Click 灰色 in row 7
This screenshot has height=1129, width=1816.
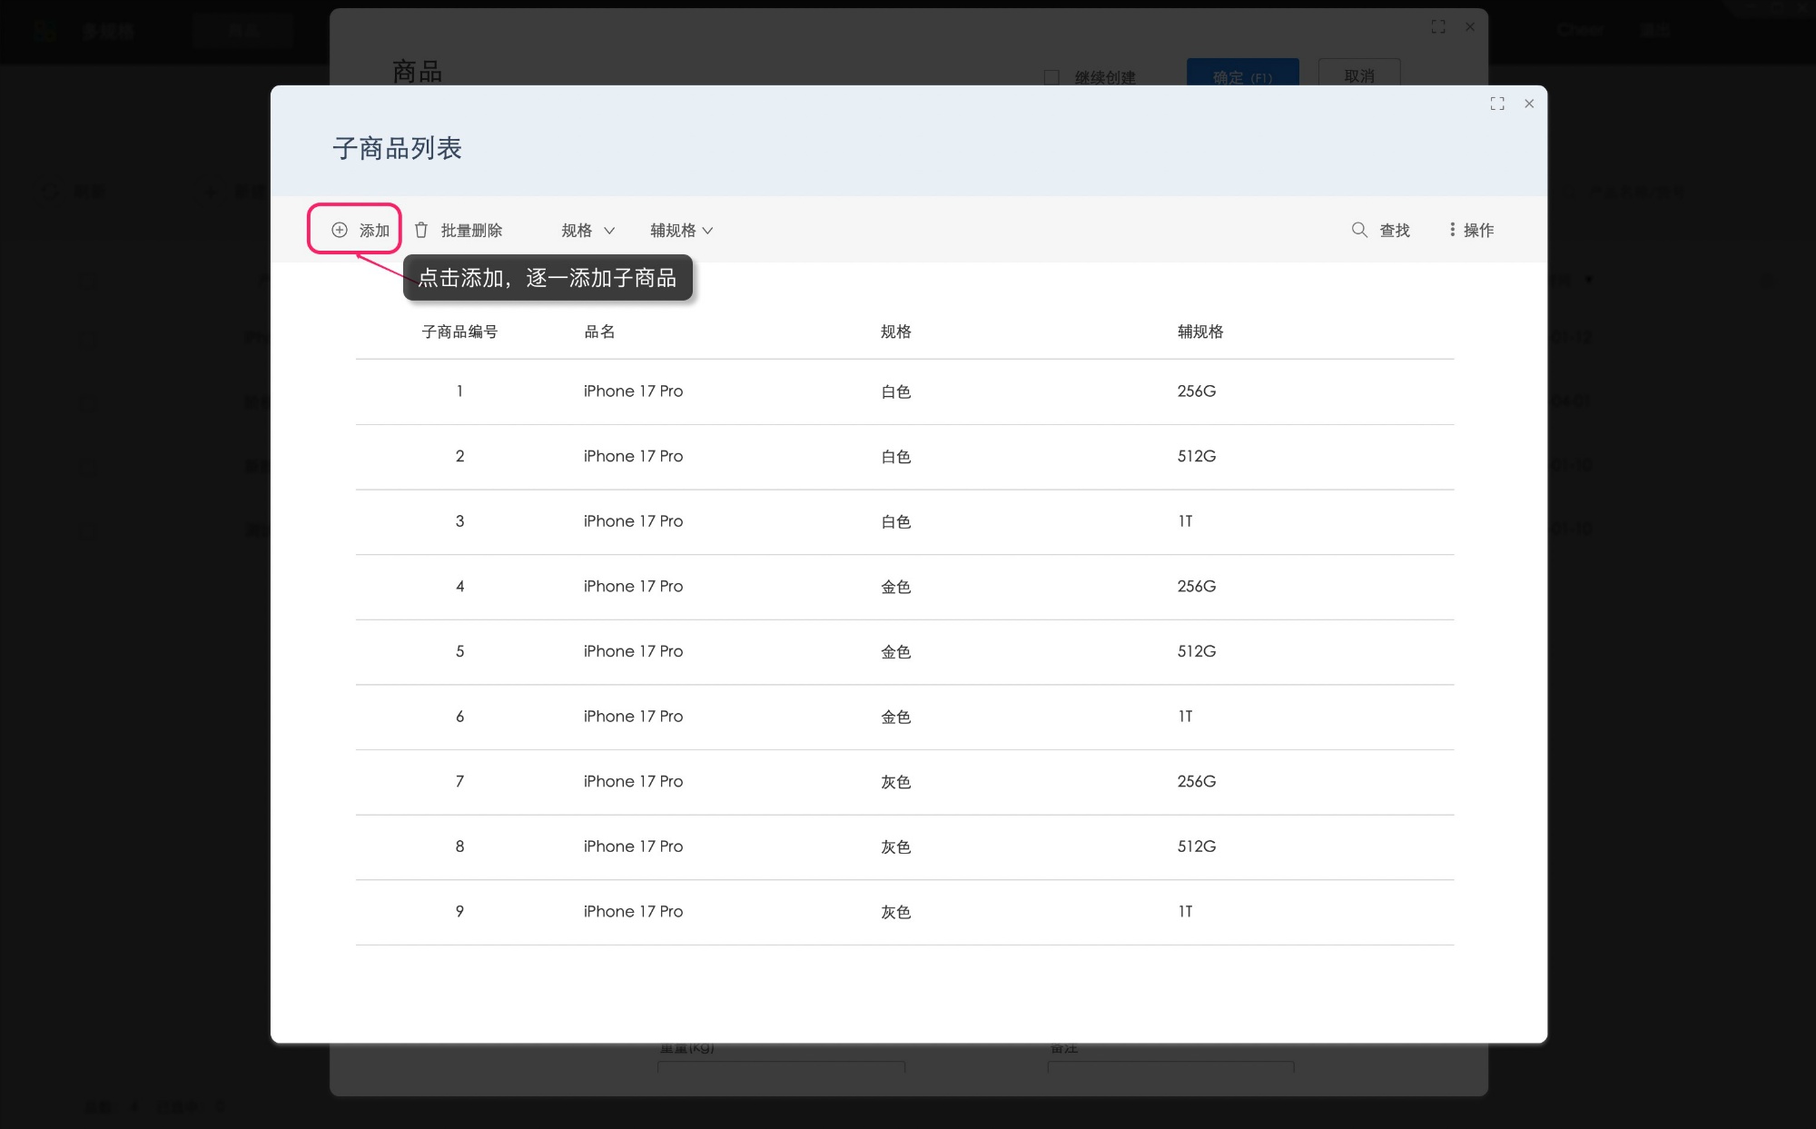pyautogui.click(x=896, y=782)
